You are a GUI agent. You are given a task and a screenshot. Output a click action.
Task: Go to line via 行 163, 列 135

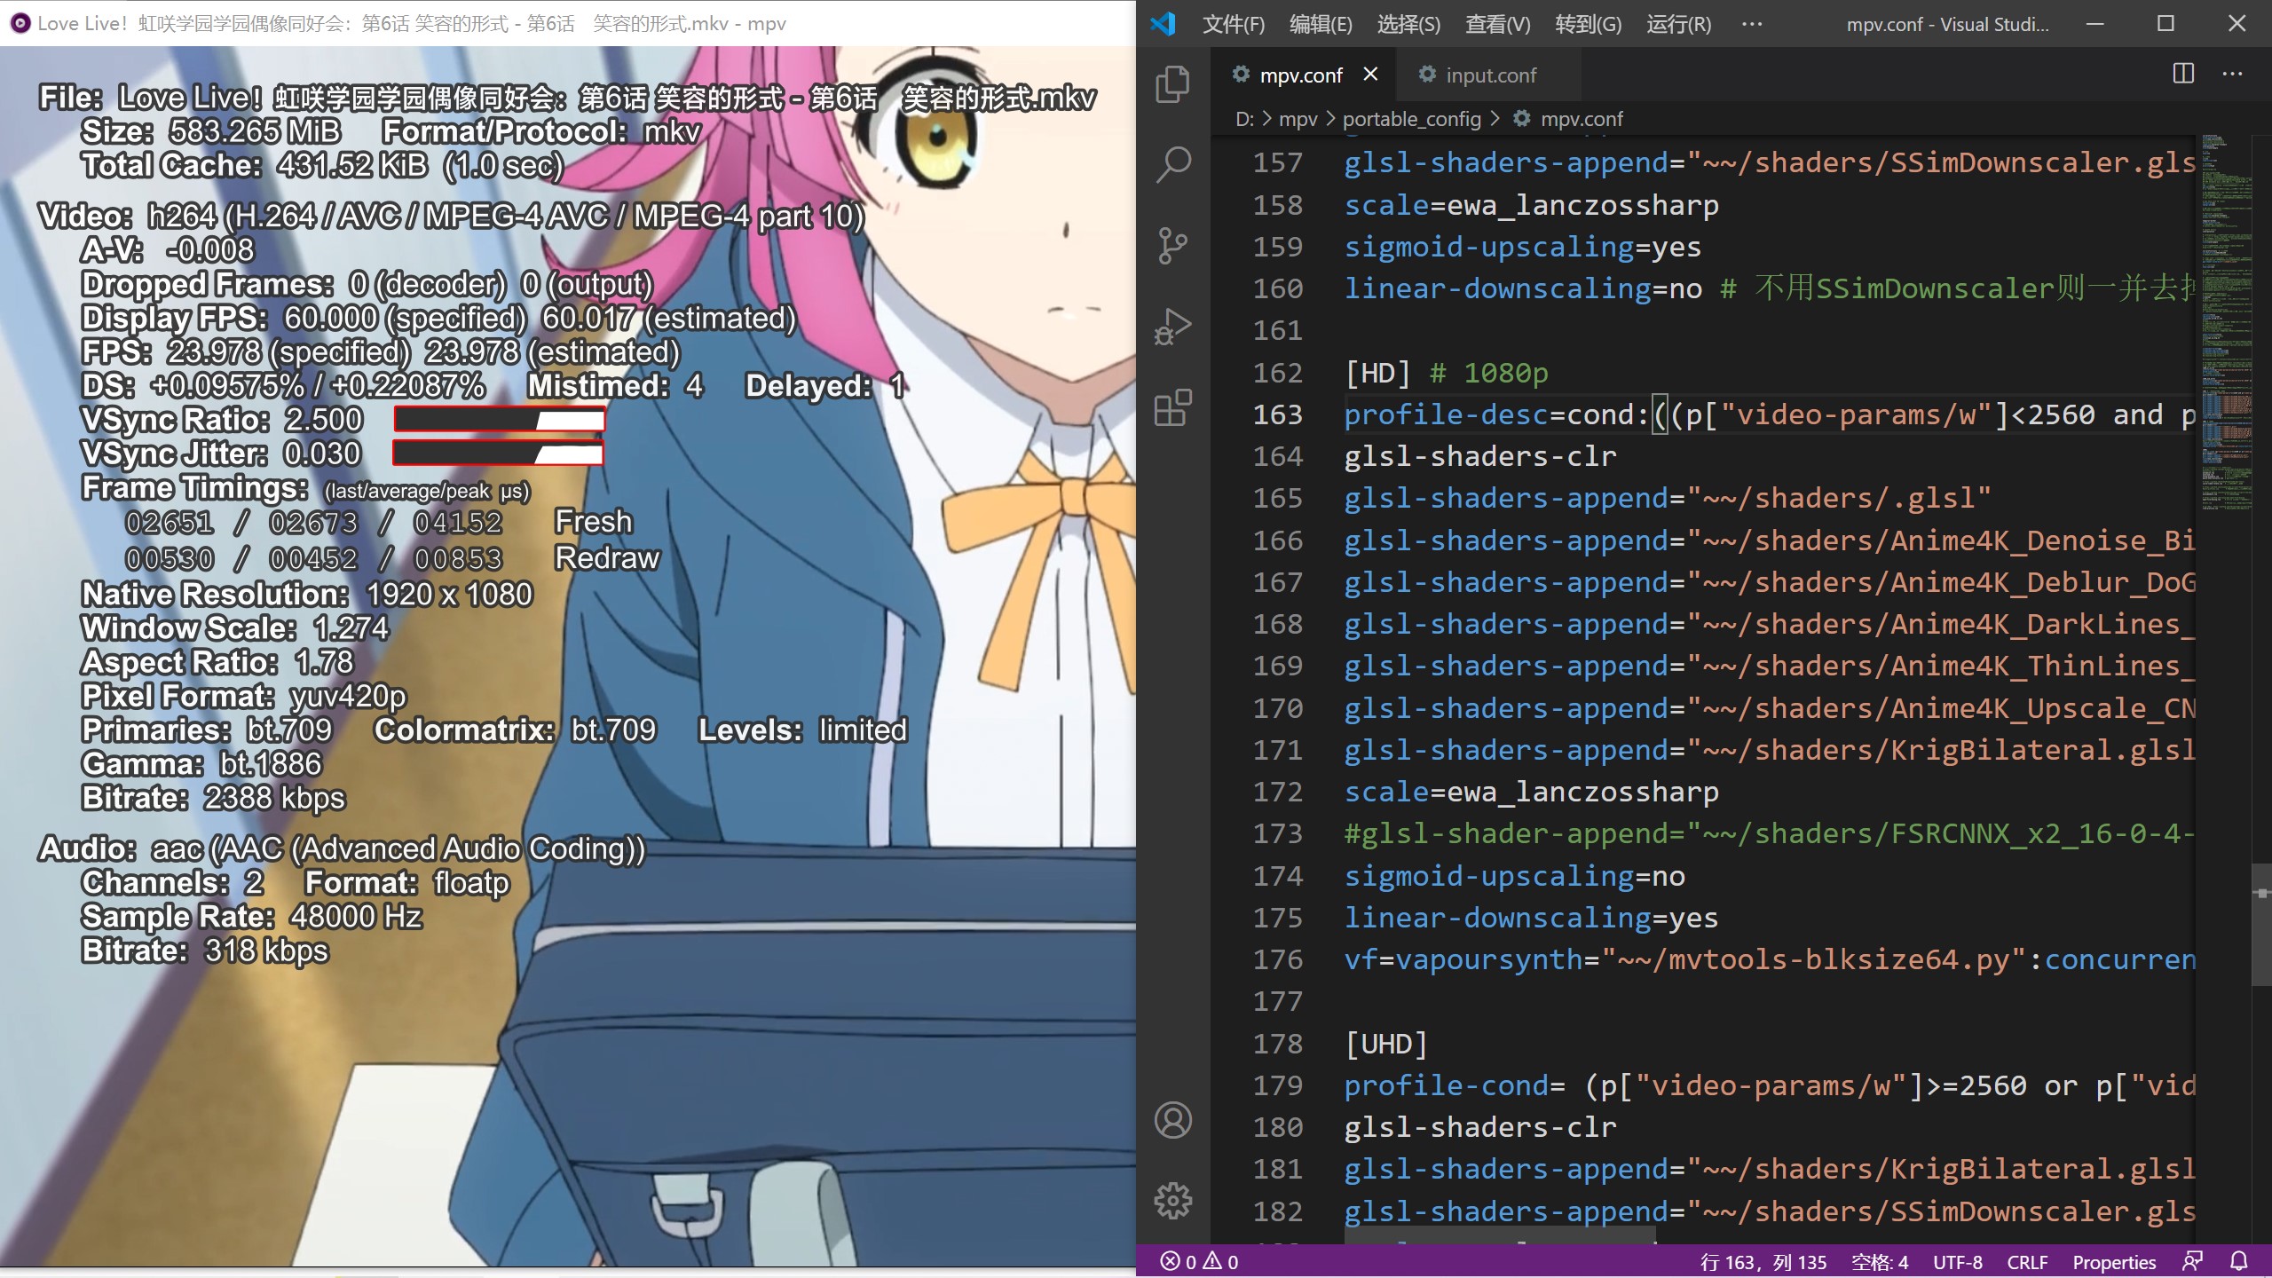click(1763, 1261)
